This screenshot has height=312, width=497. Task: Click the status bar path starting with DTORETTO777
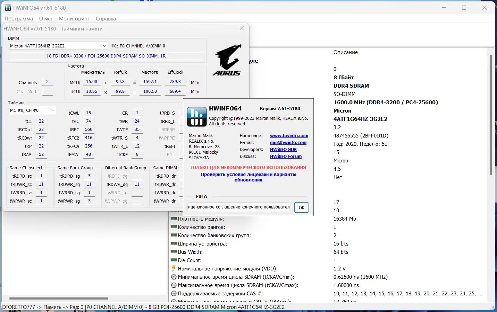pyautogui.click(x=143, y=307)
